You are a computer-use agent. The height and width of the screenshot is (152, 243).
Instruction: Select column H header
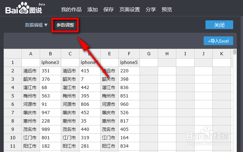167,54
